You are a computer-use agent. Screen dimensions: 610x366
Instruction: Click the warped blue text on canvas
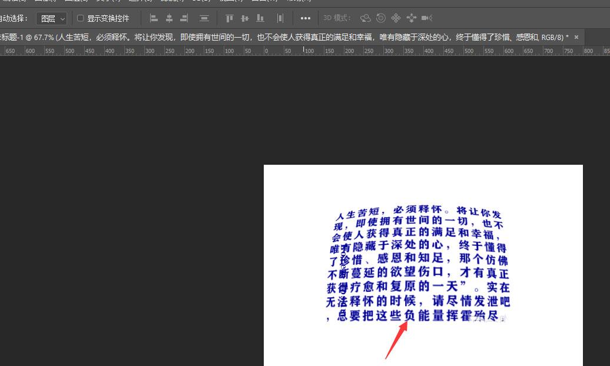click(418, 264)
